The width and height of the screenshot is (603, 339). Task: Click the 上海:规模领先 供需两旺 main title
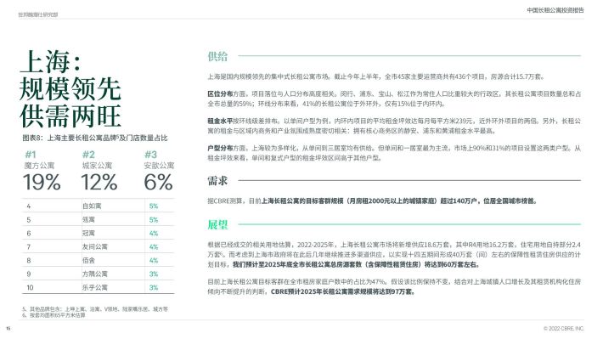pos(70,89)
